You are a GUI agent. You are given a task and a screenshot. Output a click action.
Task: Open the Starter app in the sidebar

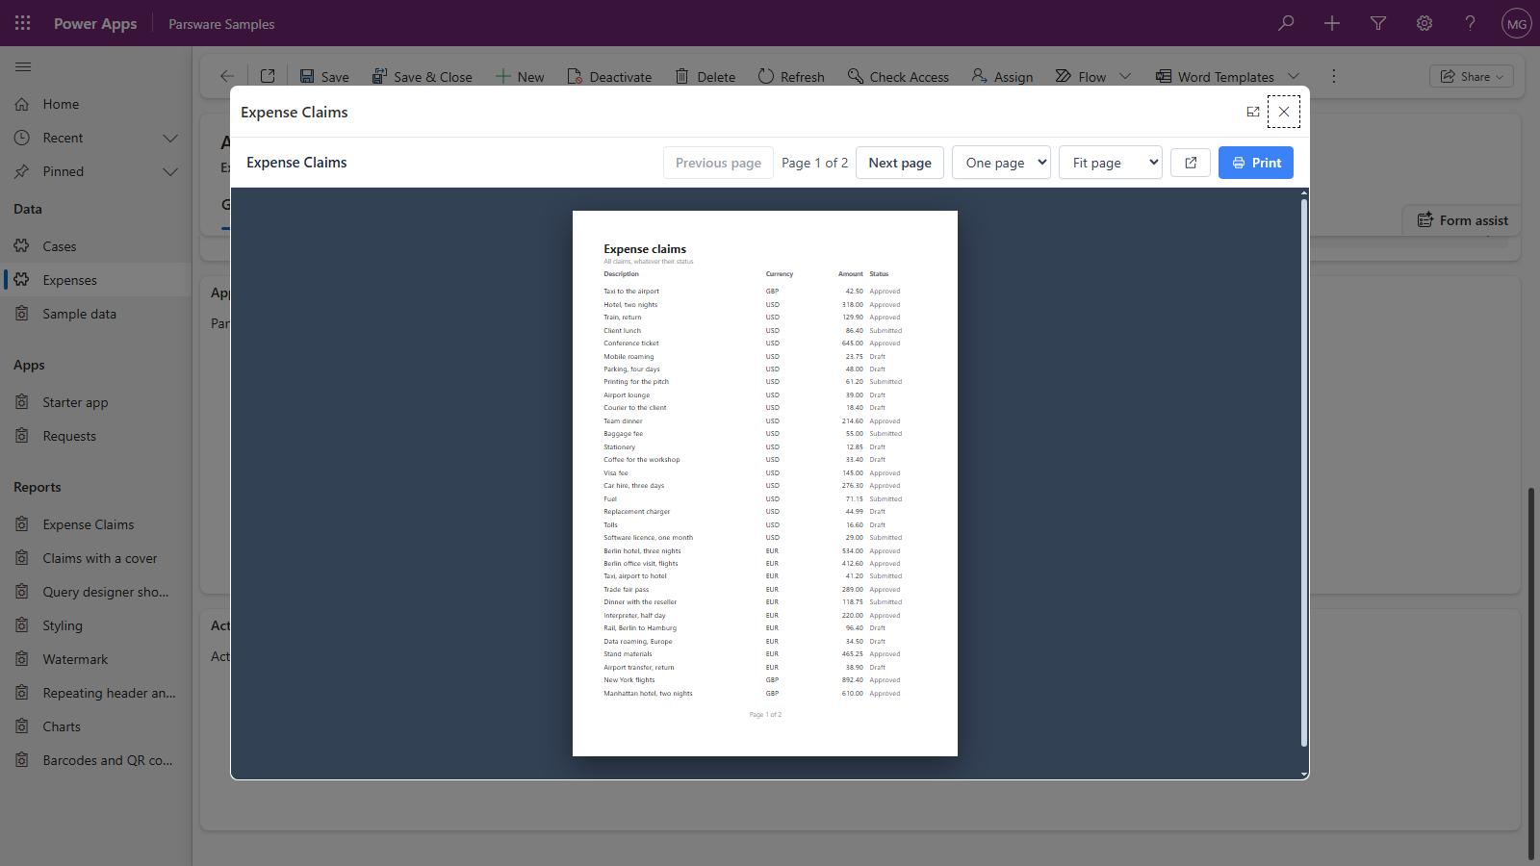(96, 402)
